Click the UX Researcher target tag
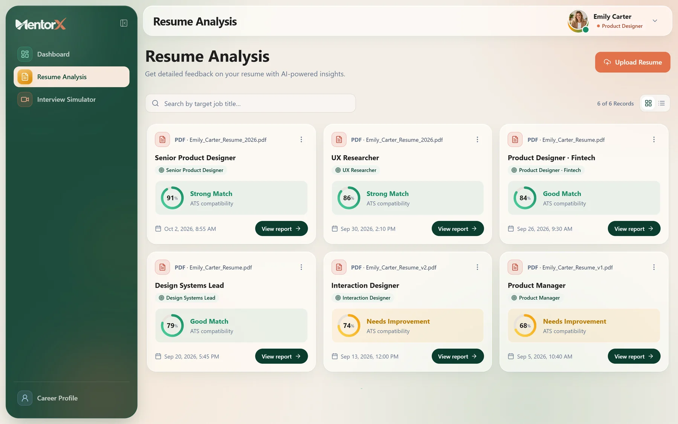Screen dimensions: 678x424 [x=356, y=170]
